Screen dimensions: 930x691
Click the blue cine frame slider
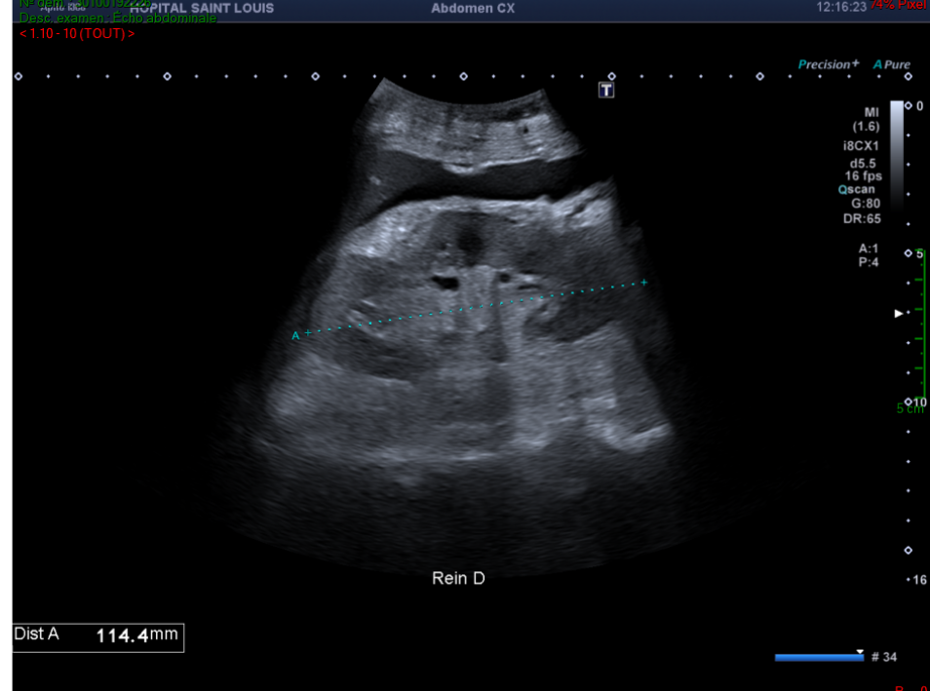818,658
